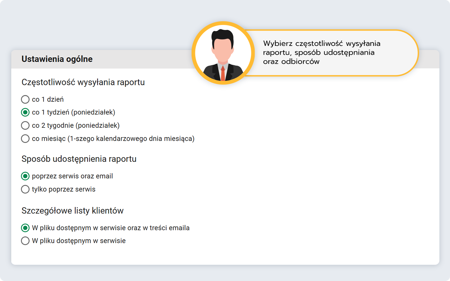Select the 'tylko poprzez serwis' radio button

click(25, 190)
